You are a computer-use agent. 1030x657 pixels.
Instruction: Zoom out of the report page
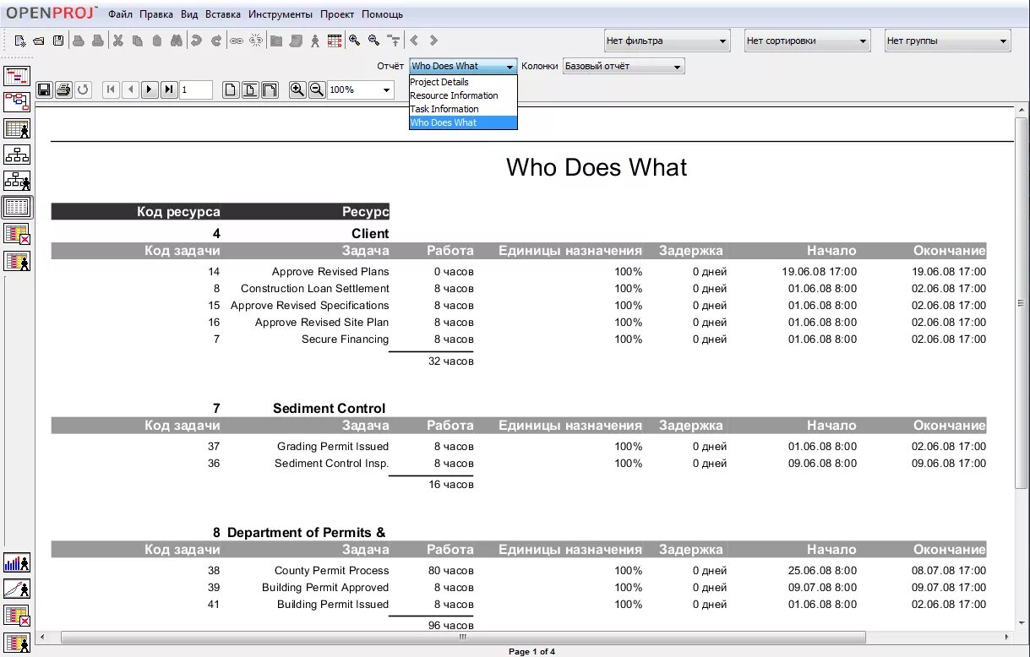point(317,89)
